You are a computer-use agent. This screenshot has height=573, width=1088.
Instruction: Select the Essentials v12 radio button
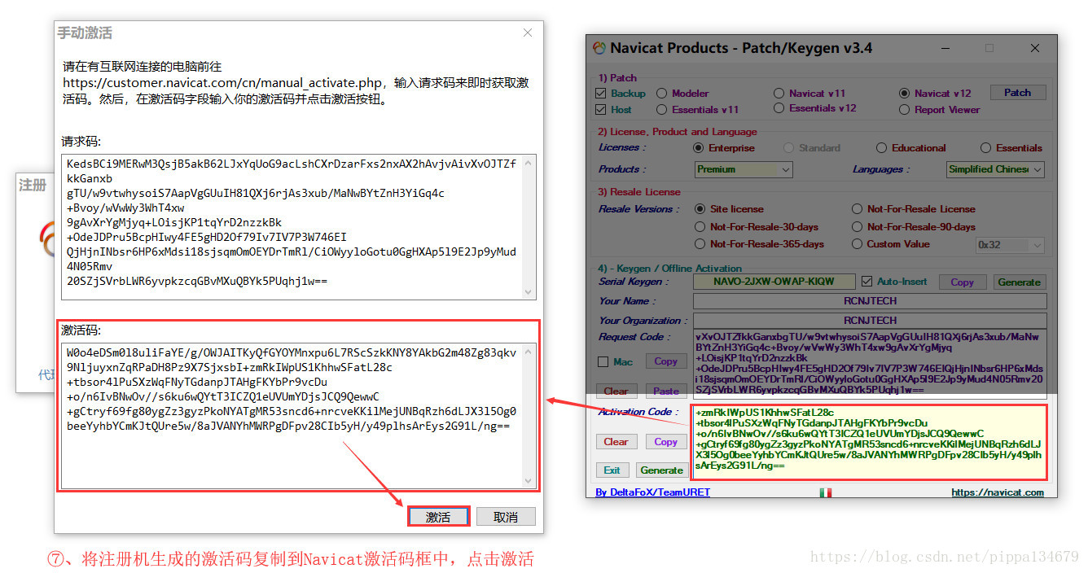(779, 108)
